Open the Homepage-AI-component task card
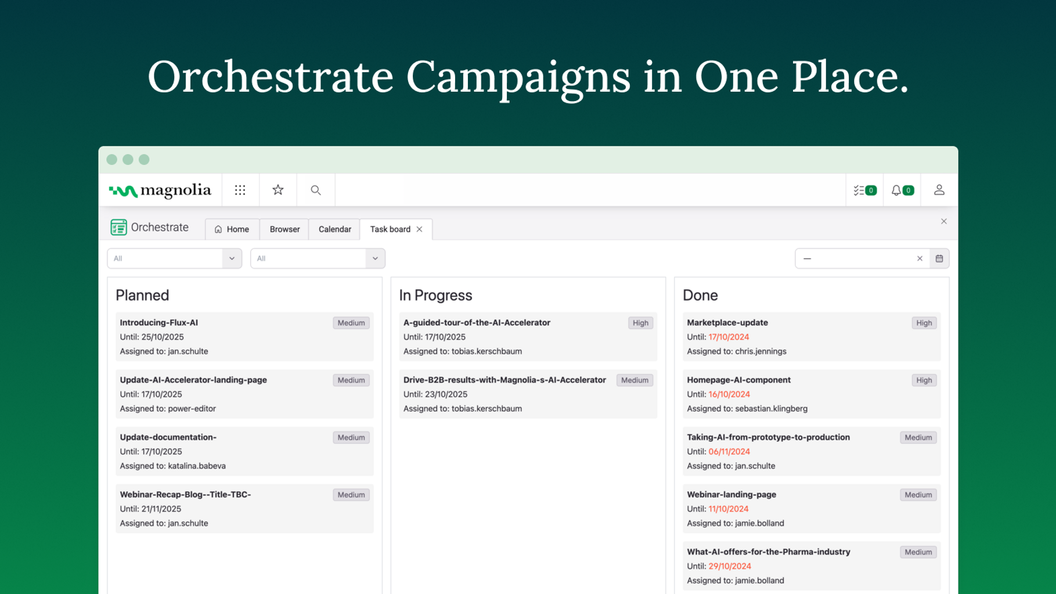 812,394
